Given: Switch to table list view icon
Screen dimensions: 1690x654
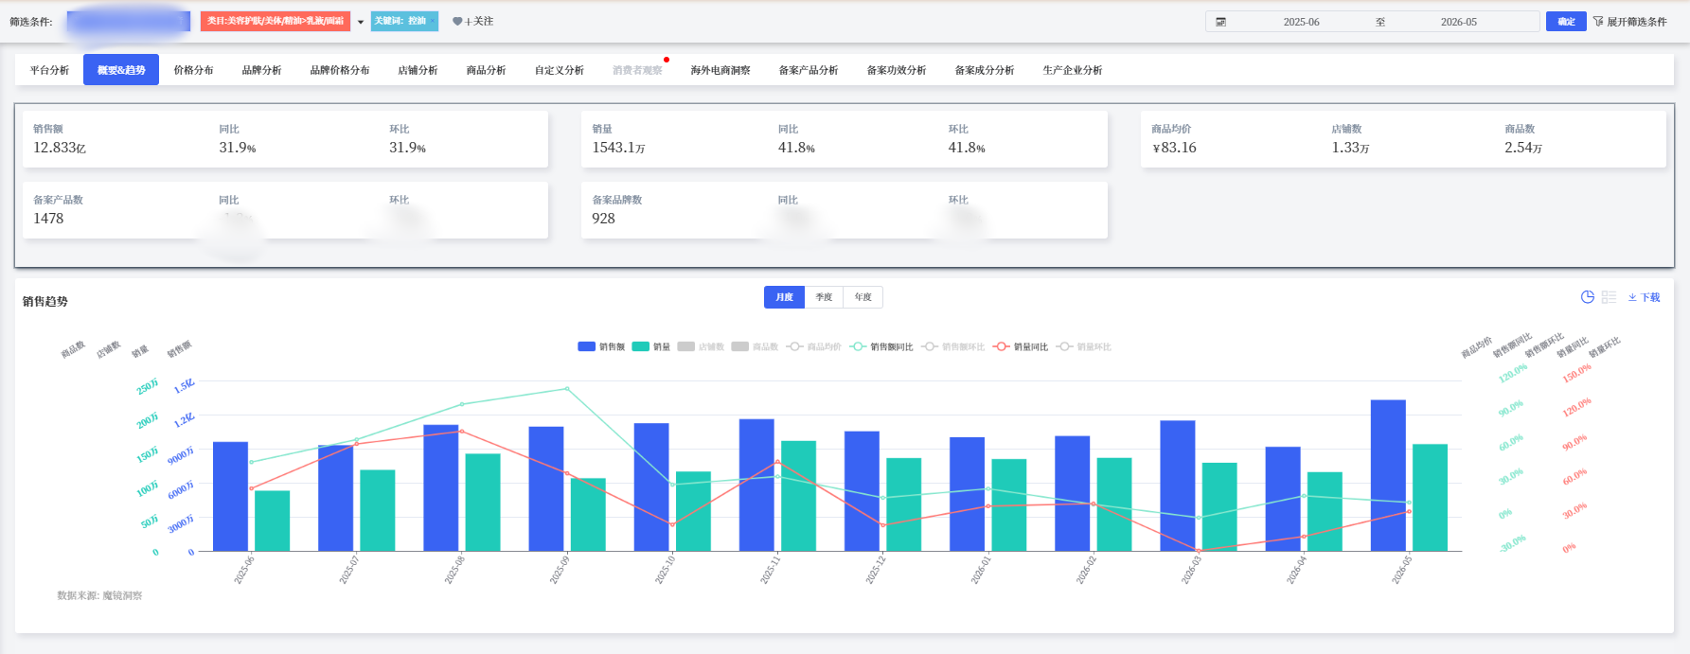Looking at the screenshot, I should [1609, 297].
